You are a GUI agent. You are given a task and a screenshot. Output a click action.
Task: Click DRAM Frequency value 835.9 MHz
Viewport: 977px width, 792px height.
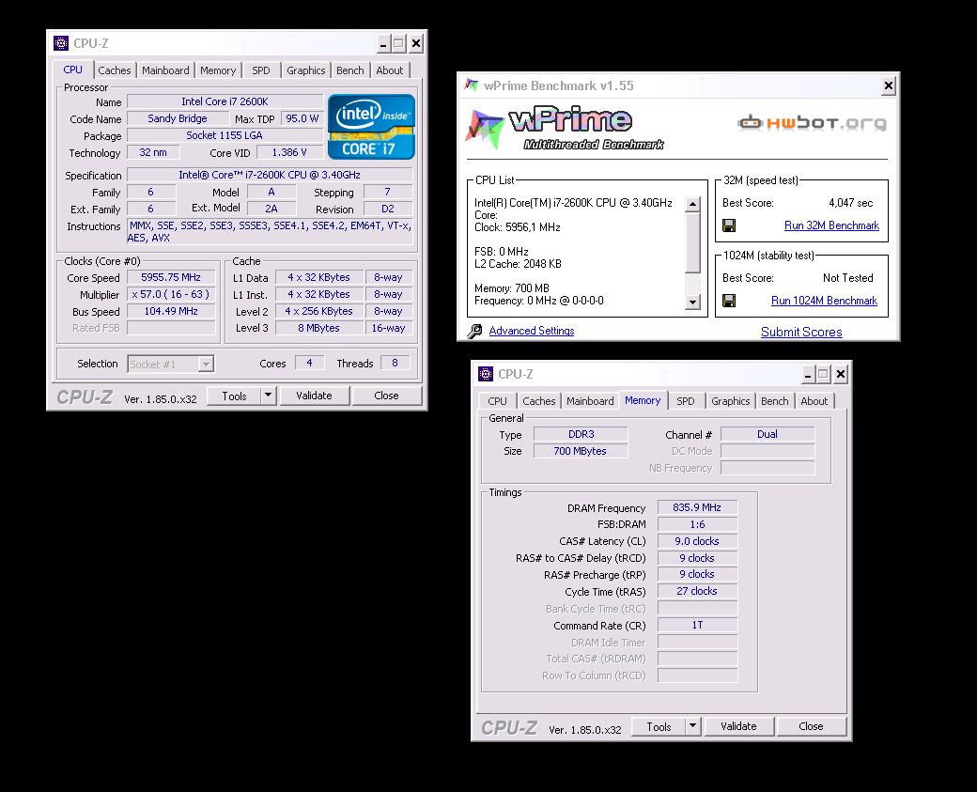coord(697,507)
